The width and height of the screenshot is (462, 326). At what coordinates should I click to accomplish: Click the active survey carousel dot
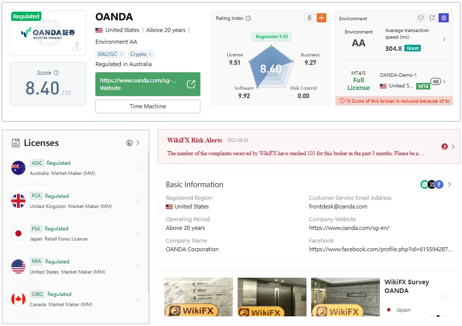(438, 316)
